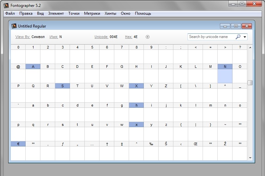
Task: Select the Š glyph cell
Action: 166,151
